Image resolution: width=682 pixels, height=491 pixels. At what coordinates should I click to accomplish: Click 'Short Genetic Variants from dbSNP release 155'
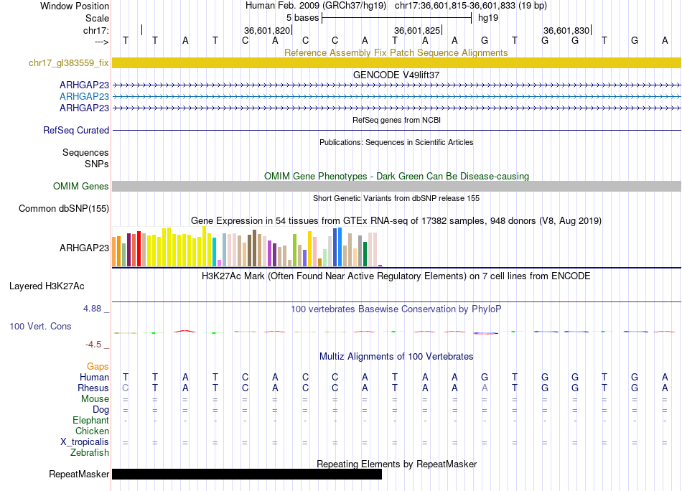point(396,198)
